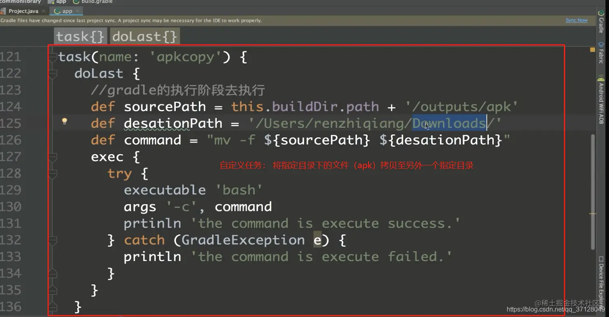Collapse the catch block on line 132
609x317 pixels.
pyautogui.click(x=52, y=241)
